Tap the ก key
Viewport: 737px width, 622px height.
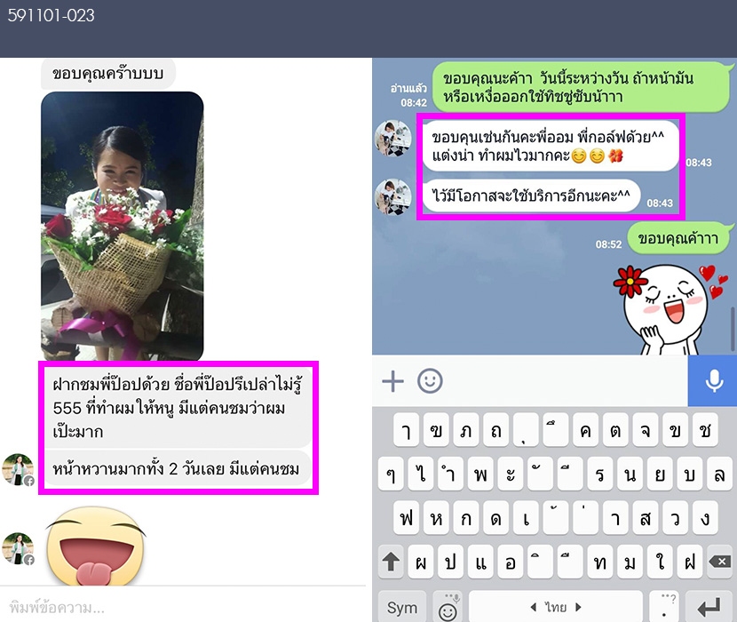pyautogui.click(x=466, y=517)
